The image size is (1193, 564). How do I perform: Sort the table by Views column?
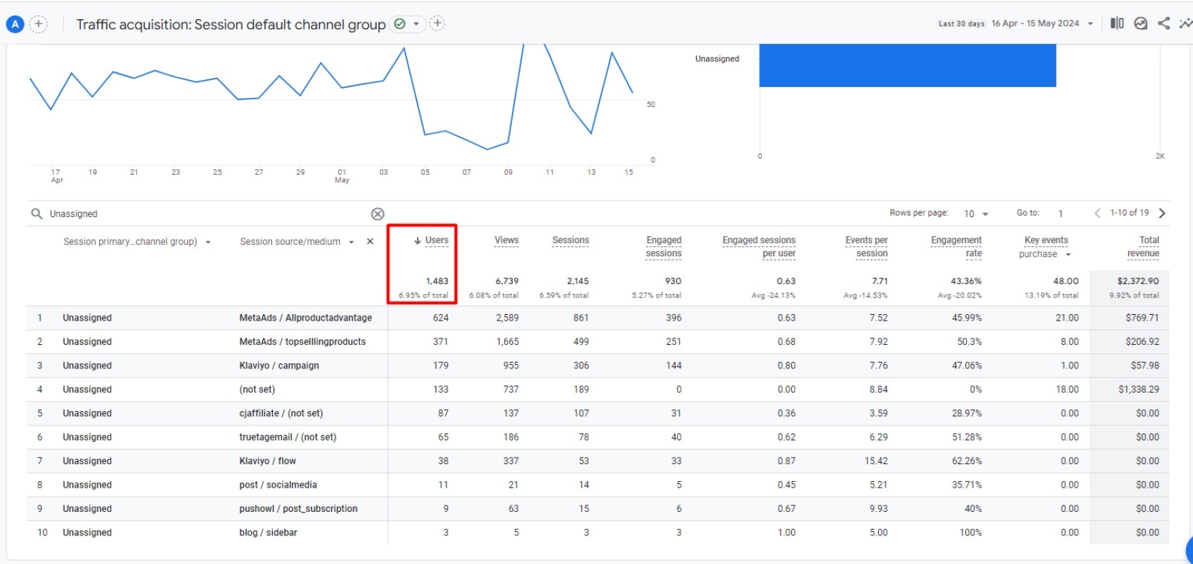point(507,241)
